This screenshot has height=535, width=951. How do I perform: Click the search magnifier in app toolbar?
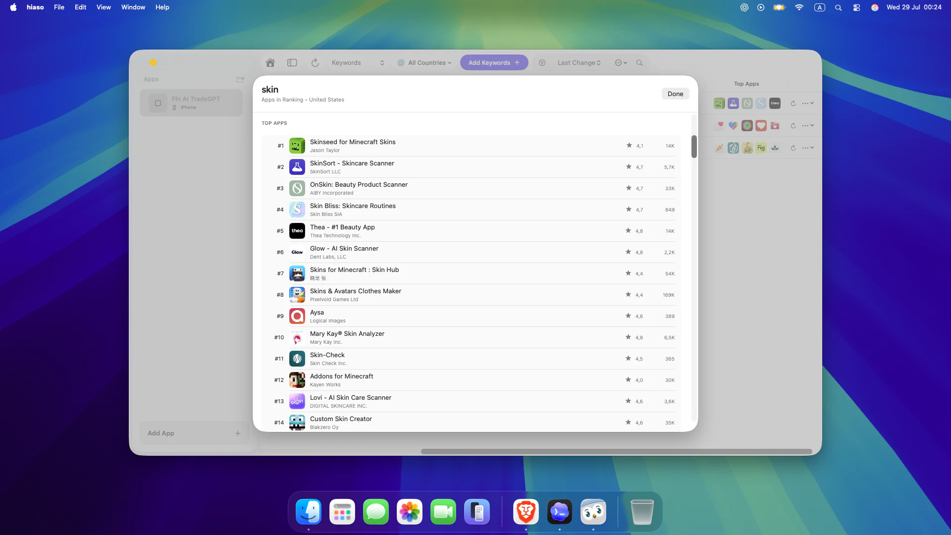[639, 63]
